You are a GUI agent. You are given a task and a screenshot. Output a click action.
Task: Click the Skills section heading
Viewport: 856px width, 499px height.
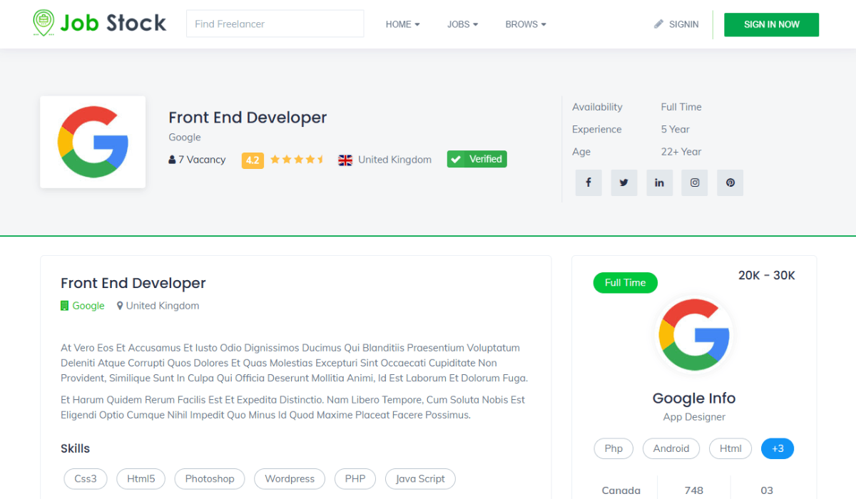(x=76, y=448)
